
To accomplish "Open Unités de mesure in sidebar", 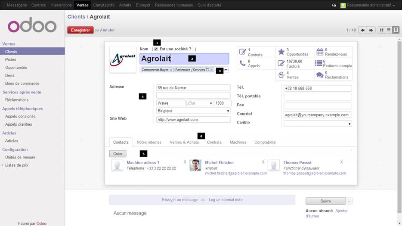I will click(x=20, y=157).
